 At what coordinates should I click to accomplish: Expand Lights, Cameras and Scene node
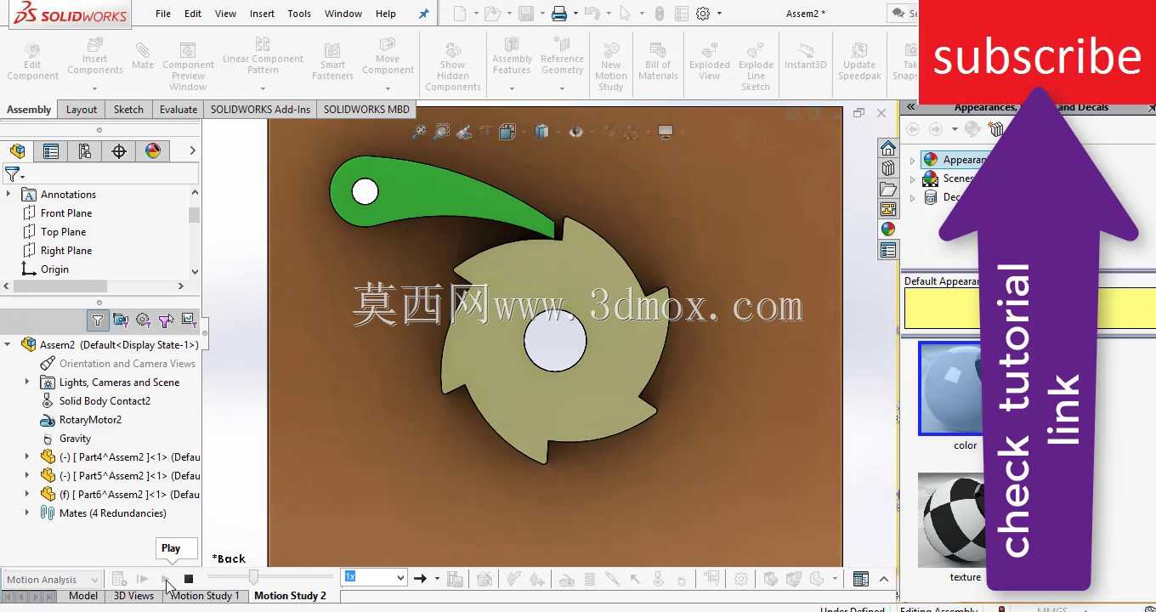(27, 382)
